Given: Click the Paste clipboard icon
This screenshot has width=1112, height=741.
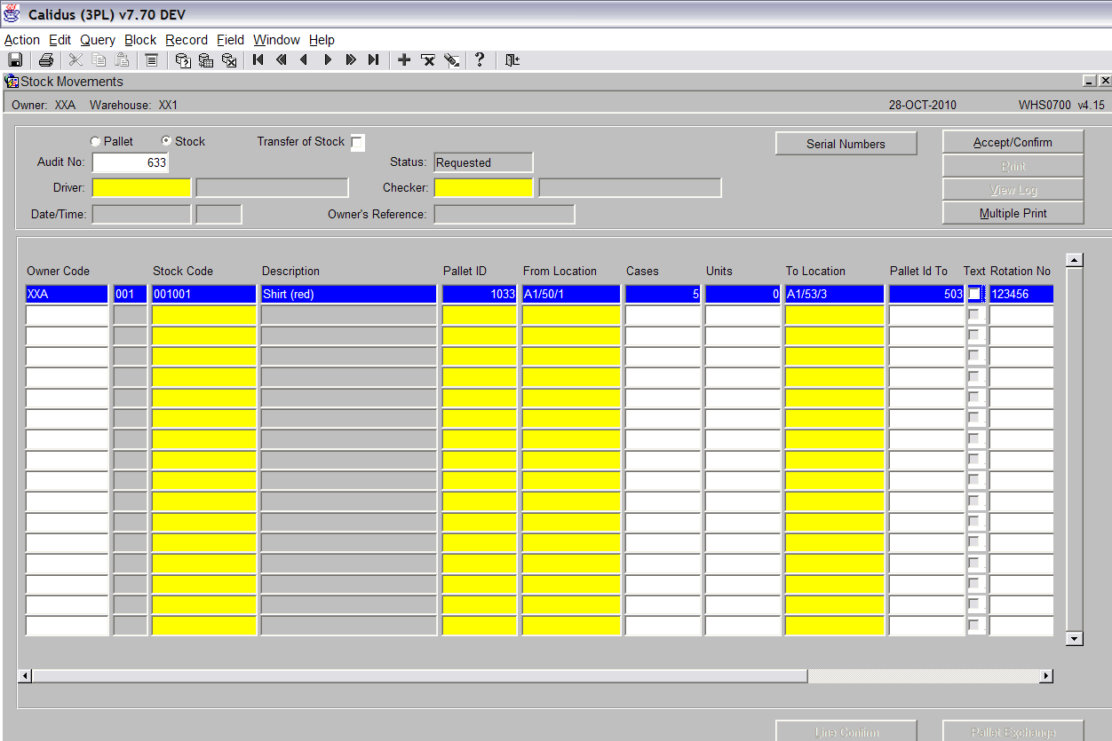Looking at the screenshot, I should (122, 59).
